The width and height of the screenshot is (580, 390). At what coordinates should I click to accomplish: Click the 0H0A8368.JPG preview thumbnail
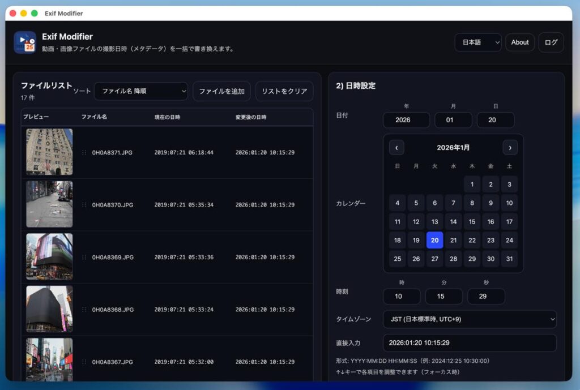point(49,309)
